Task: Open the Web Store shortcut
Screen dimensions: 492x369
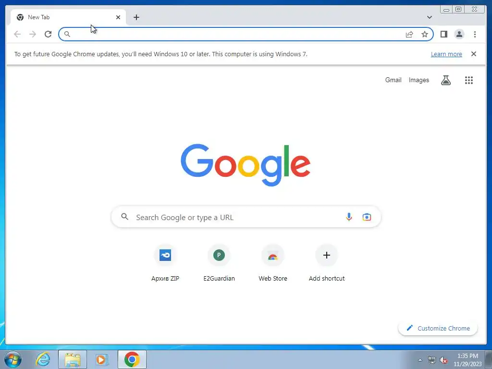Action: (x=273, y=263)
